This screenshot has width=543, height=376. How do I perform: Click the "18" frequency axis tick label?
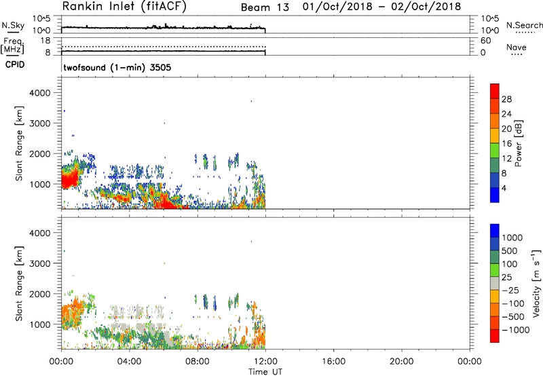pyautogui.click(x=45, y=41)
